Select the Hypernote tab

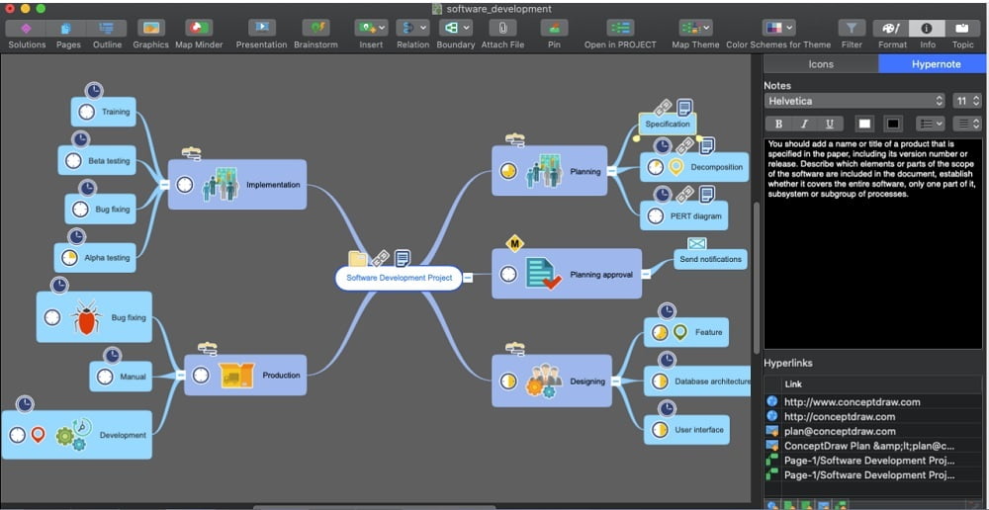click(x=933, y=64)
